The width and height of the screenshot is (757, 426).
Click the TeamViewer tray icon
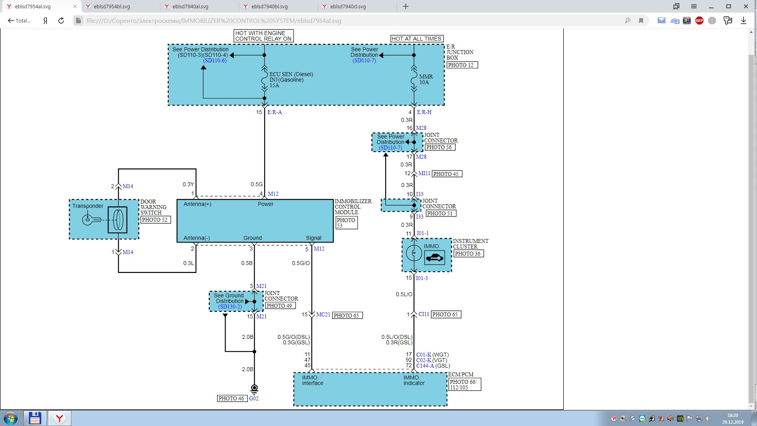point(642,419)
